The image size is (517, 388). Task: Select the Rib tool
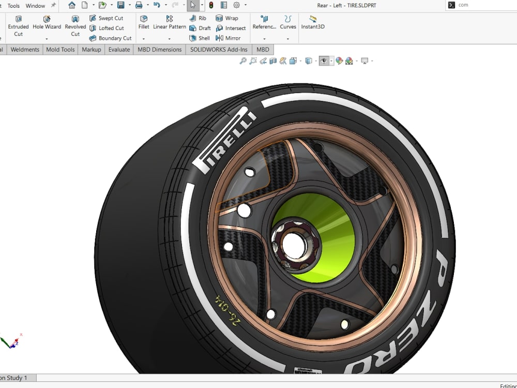198,18
